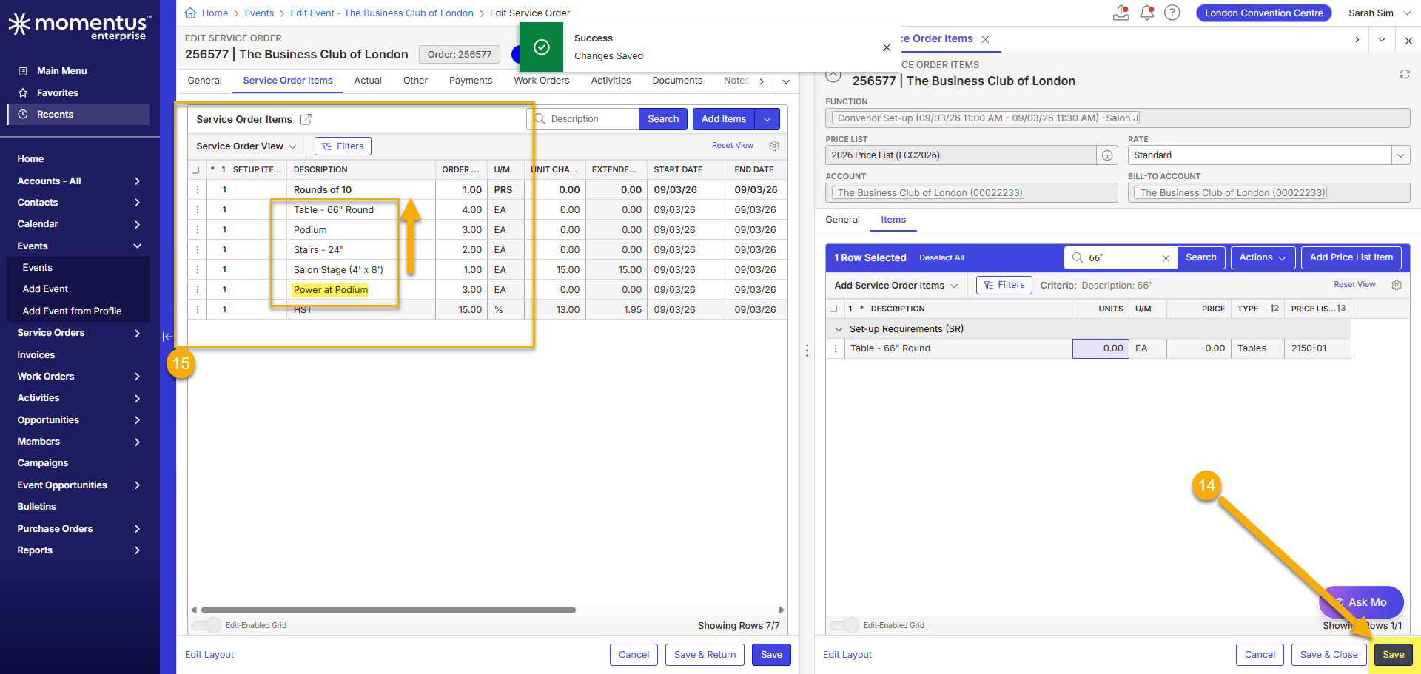Open the Rate Standard dropdown
1421x674 pixels.
pyautogui.click(x=1400, y=155)
